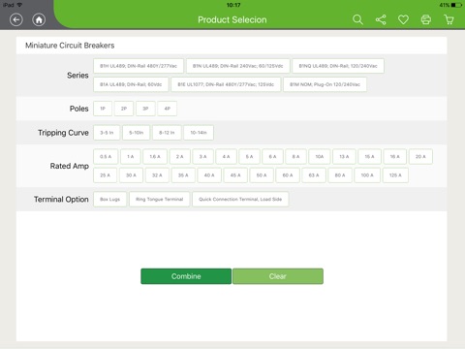The width and height of the screenshot is (465, 349).
Task: Select series B1NQ UL489 120/240Vac
Action: 338,66
